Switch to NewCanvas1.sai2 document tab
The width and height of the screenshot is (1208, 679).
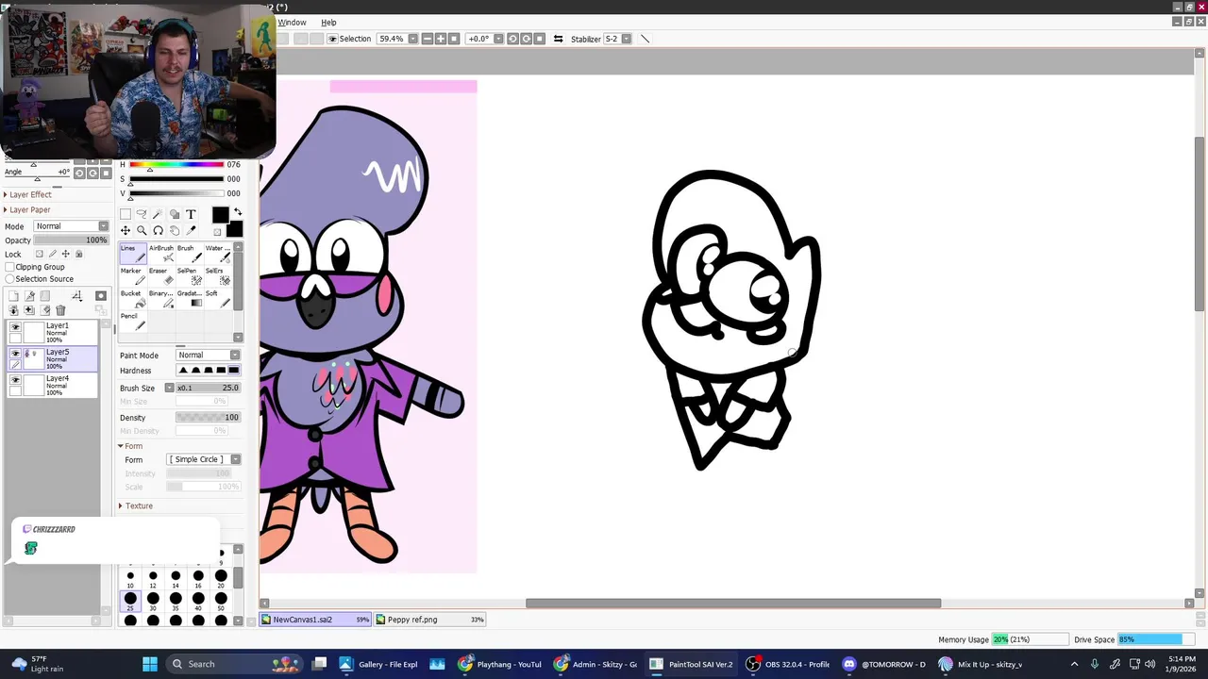(315, 620)
